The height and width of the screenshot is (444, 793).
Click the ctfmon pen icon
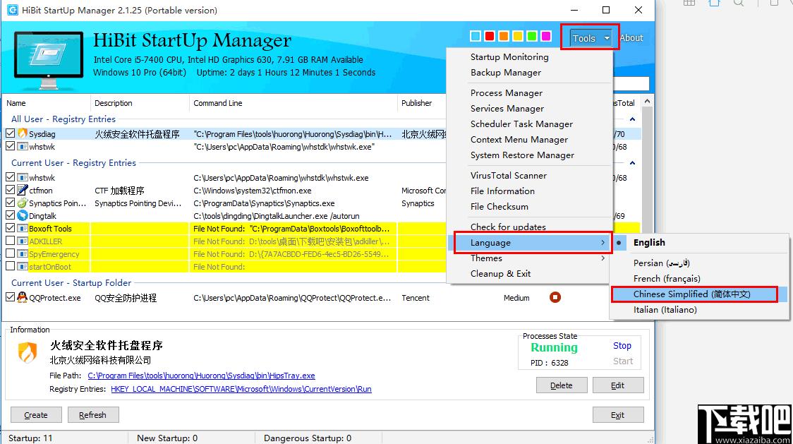coord(23,191)
